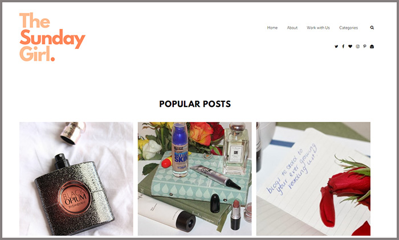The height and width of the screenshot is (240, 399).
Task: Open the handwritten blogs reading list post
Action: coord(313,179)
